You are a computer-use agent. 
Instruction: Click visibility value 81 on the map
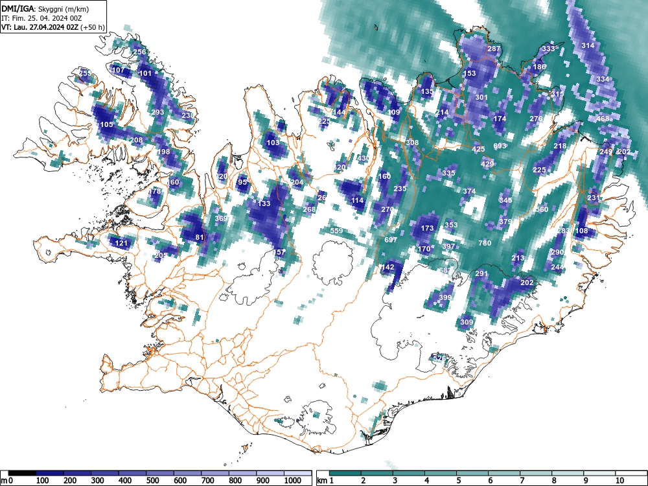pos(200,237)
